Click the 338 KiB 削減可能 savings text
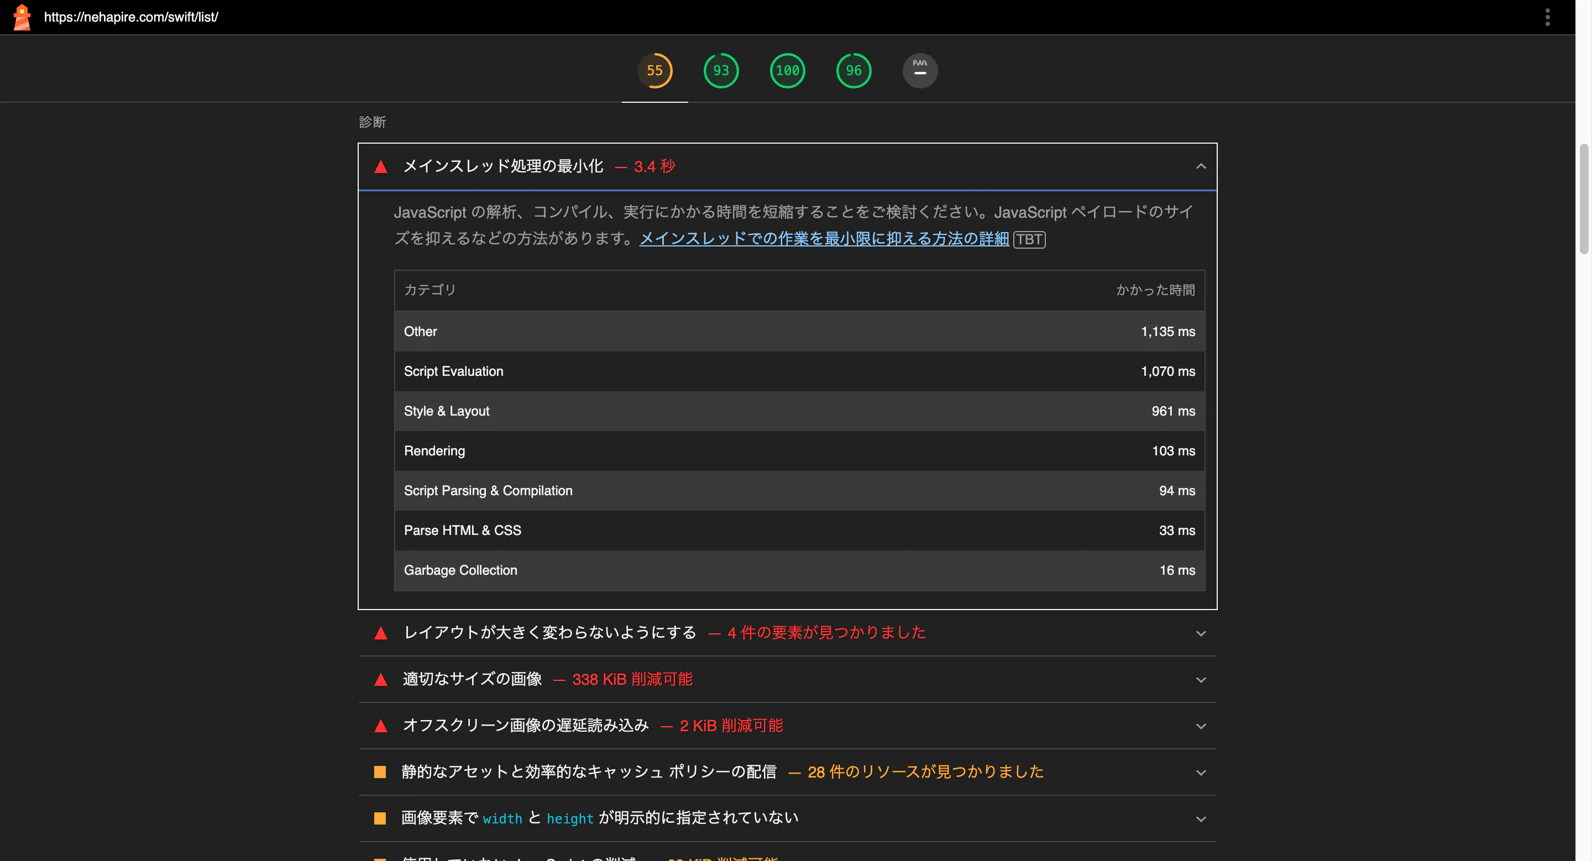Image resolution: width=1592 pixels, height=861 pixels. [x=632, y=679]
